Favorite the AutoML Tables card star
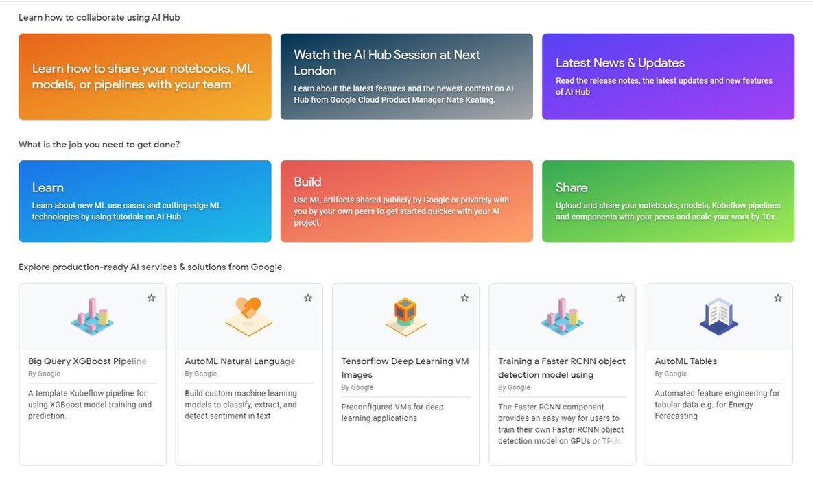 coord(778,298)
